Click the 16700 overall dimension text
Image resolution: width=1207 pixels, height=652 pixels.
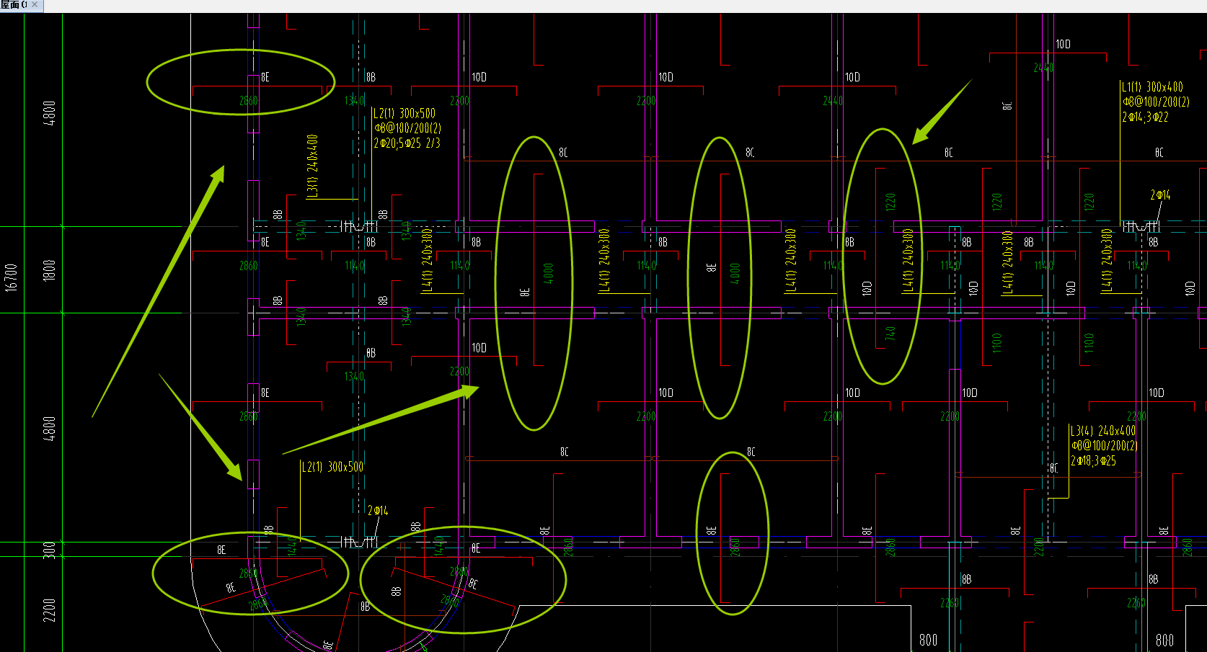(x=11, y=277)
